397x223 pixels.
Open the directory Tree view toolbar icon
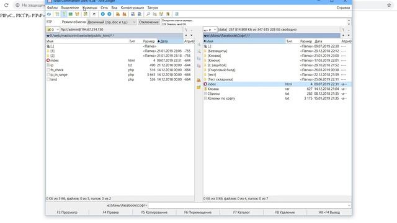coord(77,14)
